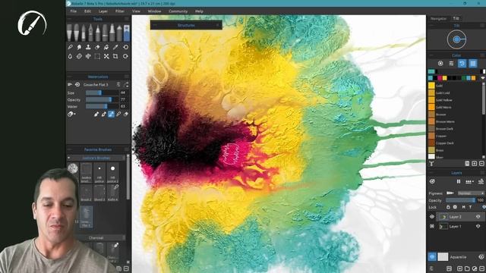Open the Community menu
486x273 pixels.
(x=178, y=11)
